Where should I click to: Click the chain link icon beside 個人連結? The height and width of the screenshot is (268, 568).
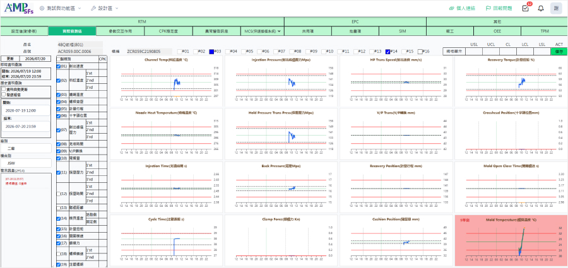pos(451,8)
